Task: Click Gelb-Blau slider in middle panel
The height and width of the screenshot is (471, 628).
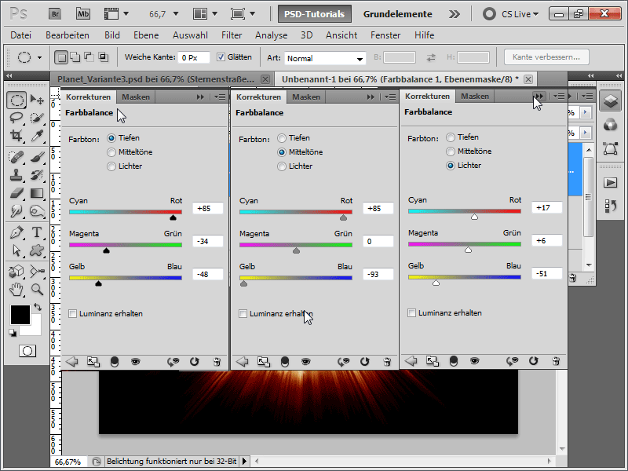Action: [296, 278]
